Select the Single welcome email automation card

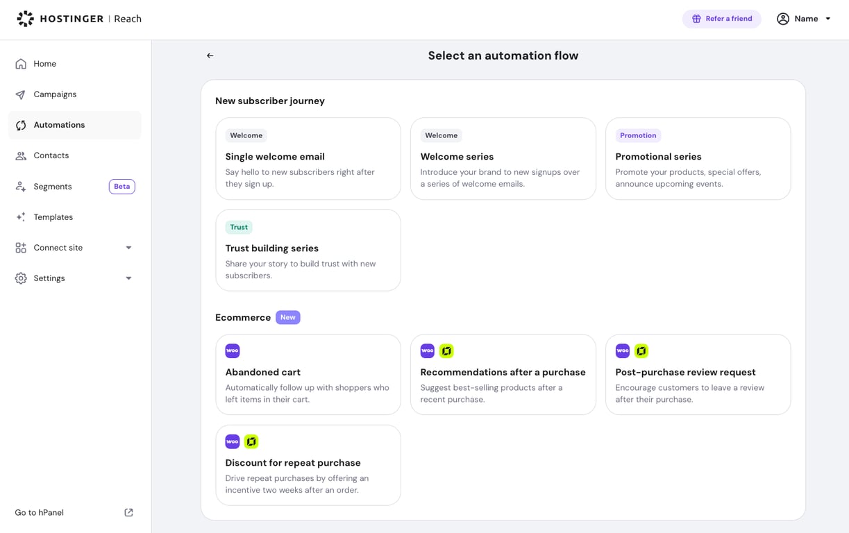point(308,159)
